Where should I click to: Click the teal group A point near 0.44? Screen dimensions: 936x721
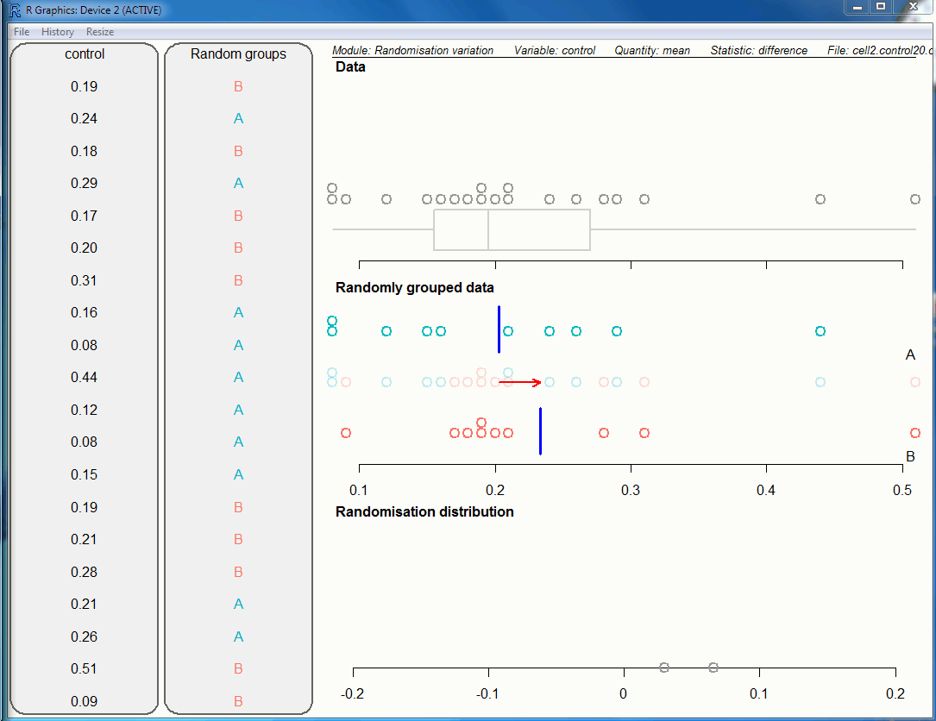pos(820,331)
